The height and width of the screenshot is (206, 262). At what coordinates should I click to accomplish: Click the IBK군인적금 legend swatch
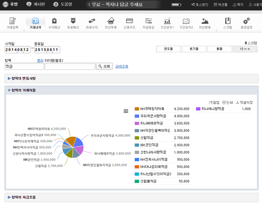pos(137,145)
